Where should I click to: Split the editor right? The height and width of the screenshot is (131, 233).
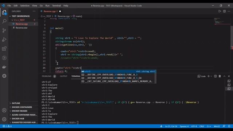(224, 11)
